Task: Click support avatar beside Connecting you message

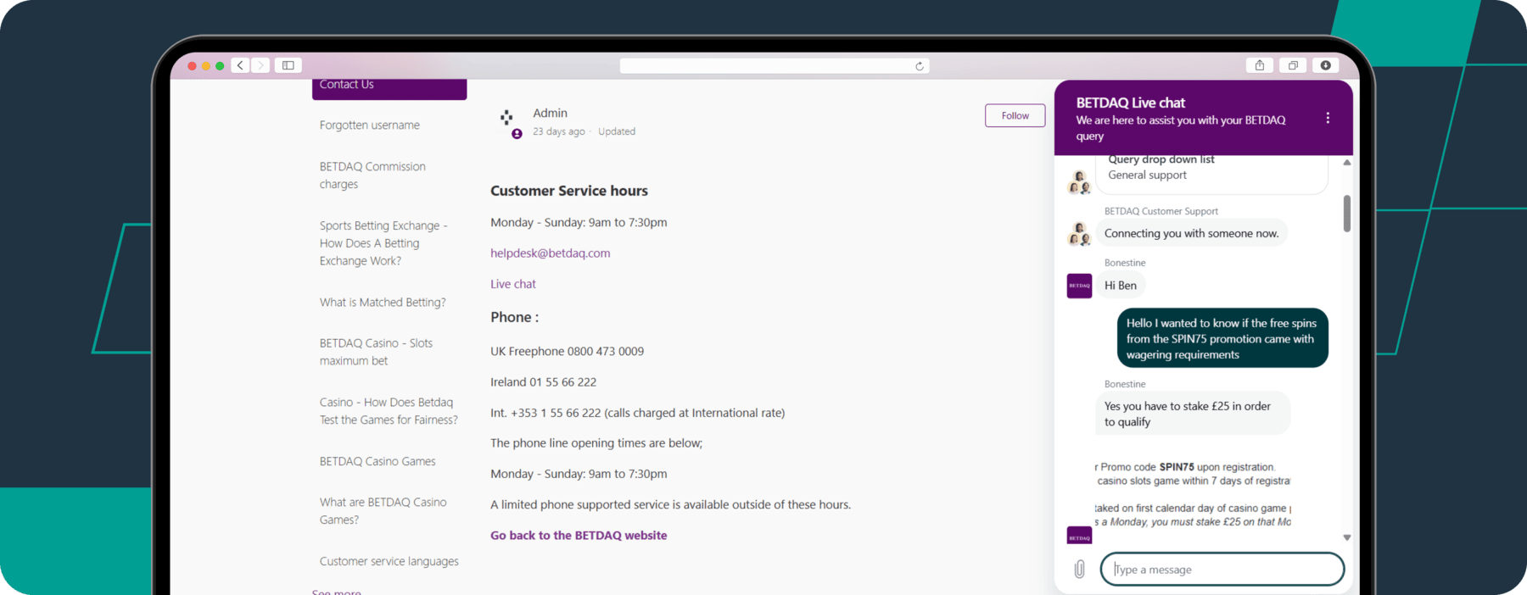Action: point(1079,233)
